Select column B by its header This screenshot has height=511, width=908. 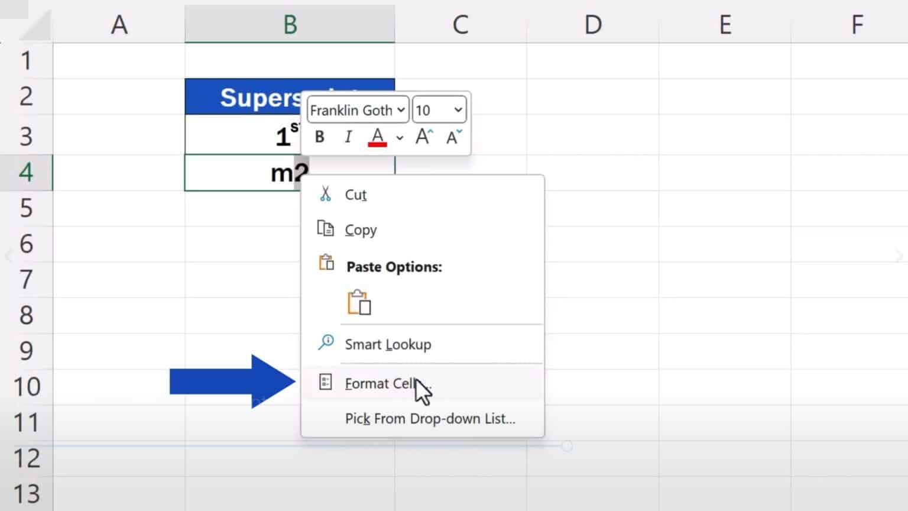[x=290, y=25]
